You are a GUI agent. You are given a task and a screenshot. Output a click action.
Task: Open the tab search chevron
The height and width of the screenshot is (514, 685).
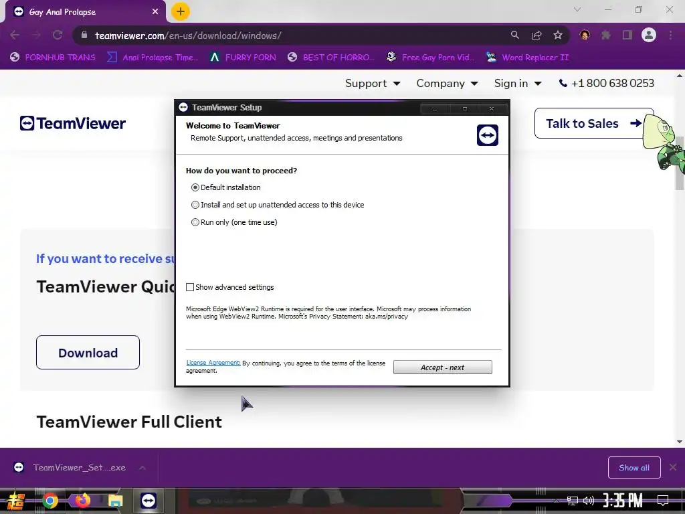pos(577,9)
